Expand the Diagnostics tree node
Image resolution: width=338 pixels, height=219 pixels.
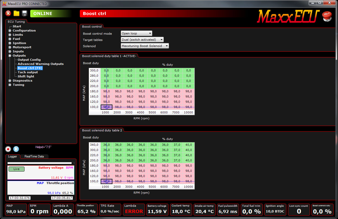click(10, 81)
